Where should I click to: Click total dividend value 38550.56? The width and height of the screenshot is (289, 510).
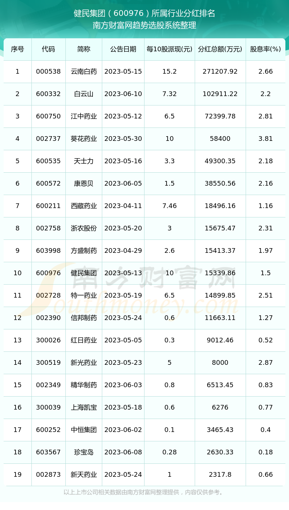(x=220, y=183)
